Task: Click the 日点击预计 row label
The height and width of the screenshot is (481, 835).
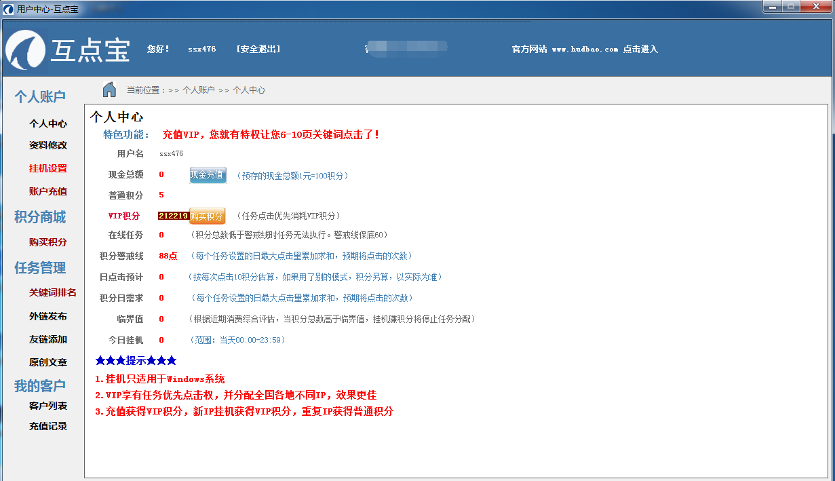Action: click(122, 277)
